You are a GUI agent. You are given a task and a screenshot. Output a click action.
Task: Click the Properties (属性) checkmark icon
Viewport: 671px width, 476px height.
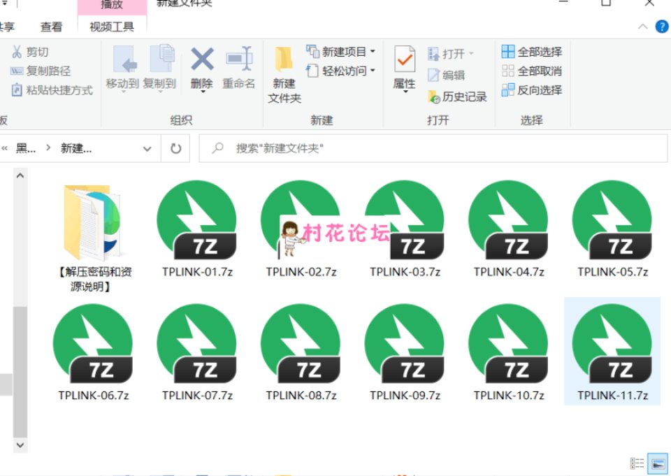405,59
